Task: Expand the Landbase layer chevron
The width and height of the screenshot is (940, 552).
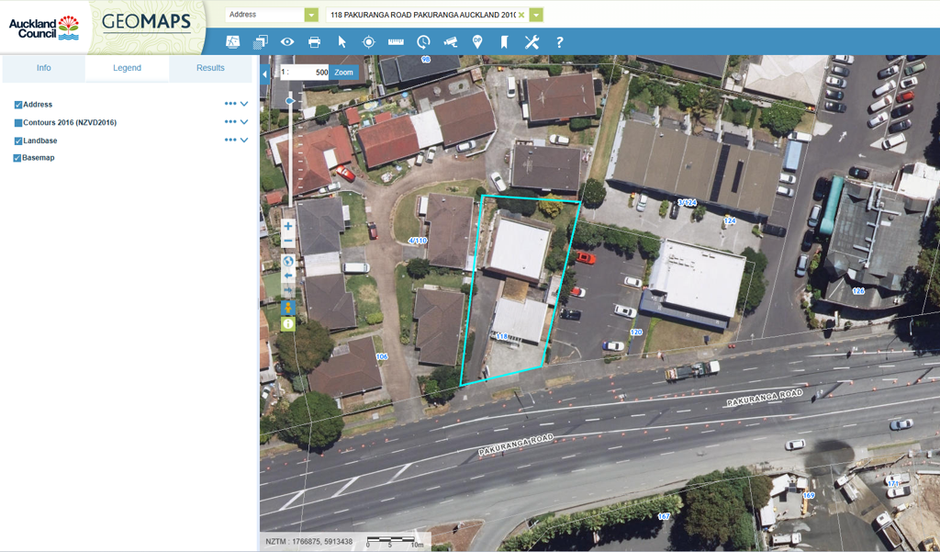Action: (x=244, y=141)
